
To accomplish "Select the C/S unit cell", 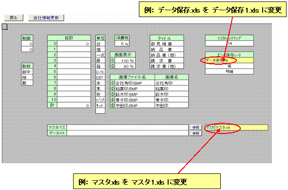I will tap(100, 72).
